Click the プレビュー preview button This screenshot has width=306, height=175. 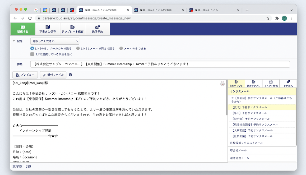click(25, 75)
